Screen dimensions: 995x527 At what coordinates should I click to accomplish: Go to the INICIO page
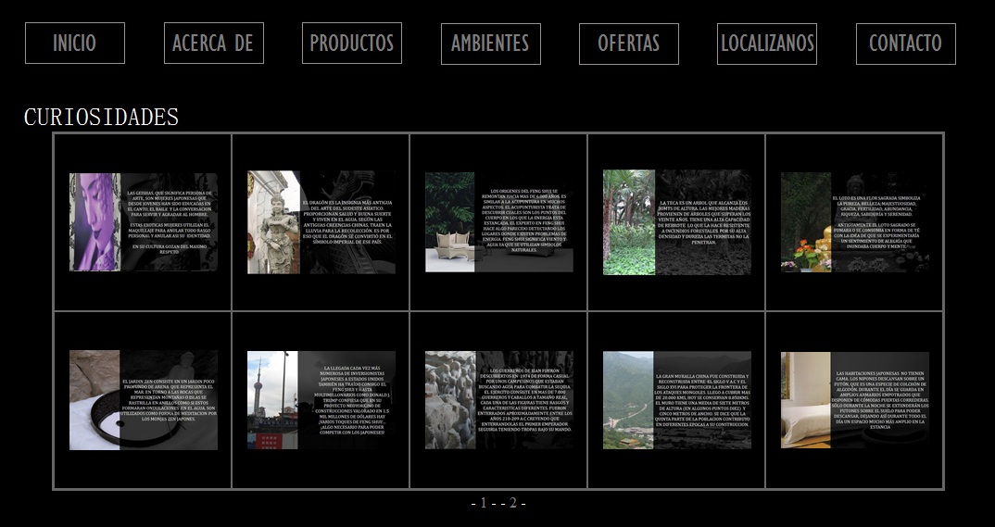(74, 44)
